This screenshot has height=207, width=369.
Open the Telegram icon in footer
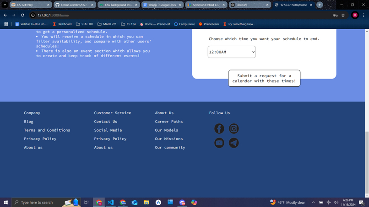click(233, 143)
